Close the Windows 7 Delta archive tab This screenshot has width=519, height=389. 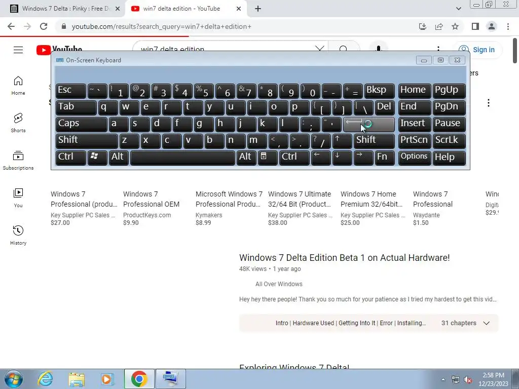point(118,9)
